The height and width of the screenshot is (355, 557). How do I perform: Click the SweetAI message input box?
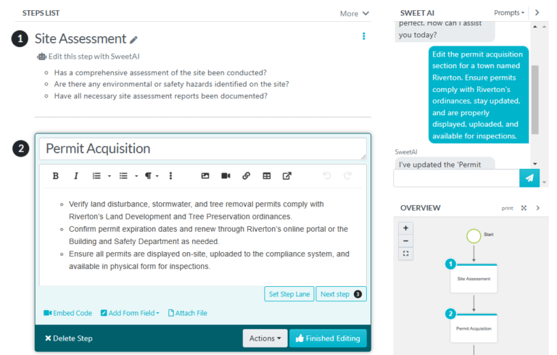[456, 177]
